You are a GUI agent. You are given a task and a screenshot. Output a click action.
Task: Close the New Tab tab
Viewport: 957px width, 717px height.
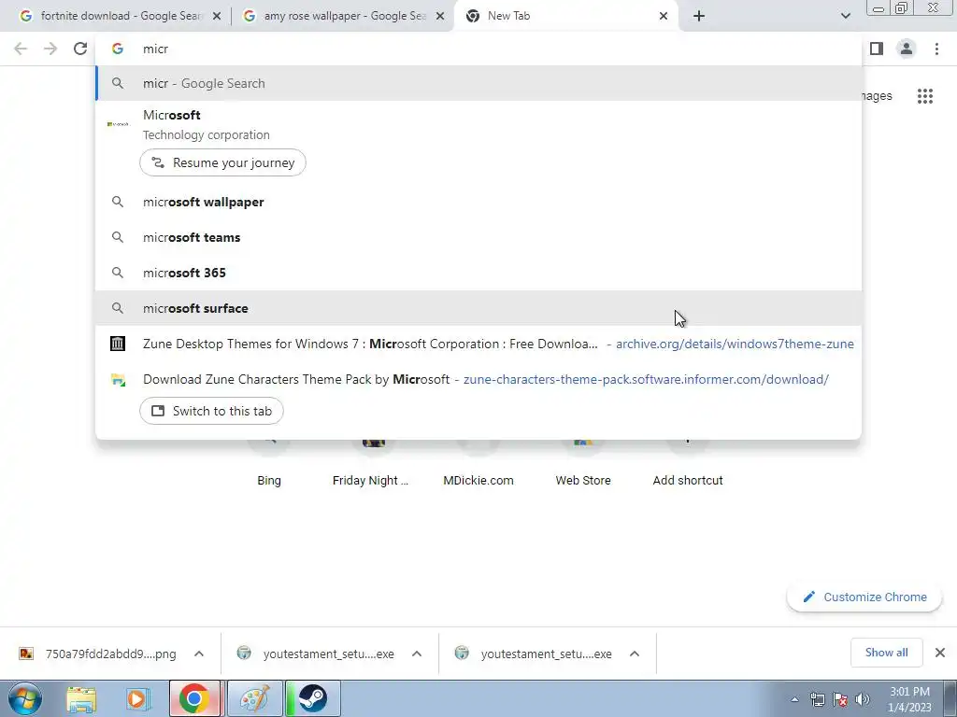(664, 17)
